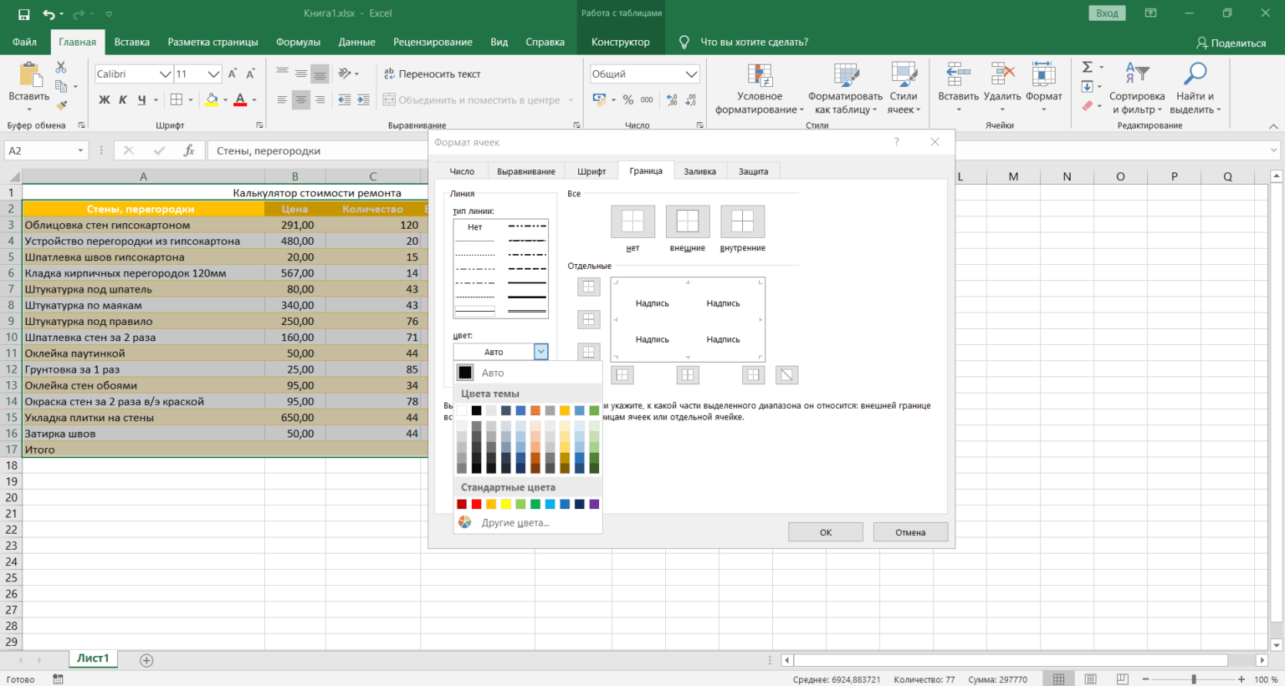
Task: Open the number format Общий dropdown
Action: [x=691, y=74]
